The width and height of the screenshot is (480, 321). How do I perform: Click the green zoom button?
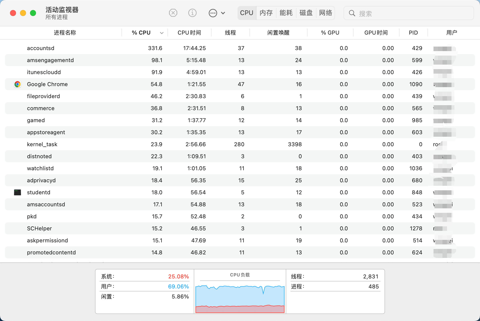click(x=33, y=13)
